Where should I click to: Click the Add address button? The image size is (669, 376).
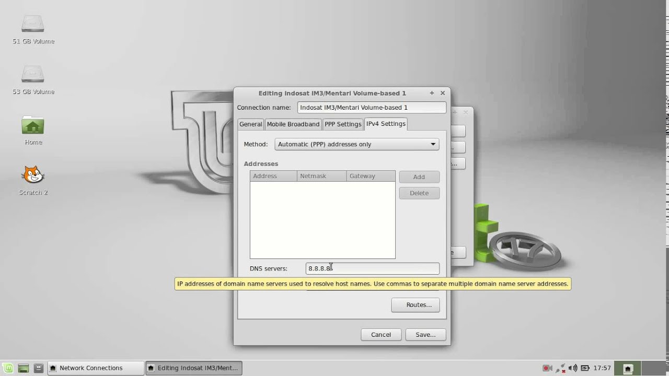click(419, 177)
